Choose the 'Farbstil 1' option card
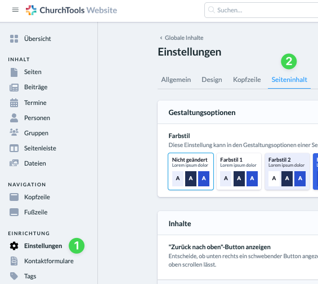Screen dimensions: 318x284 pos(239,172)
